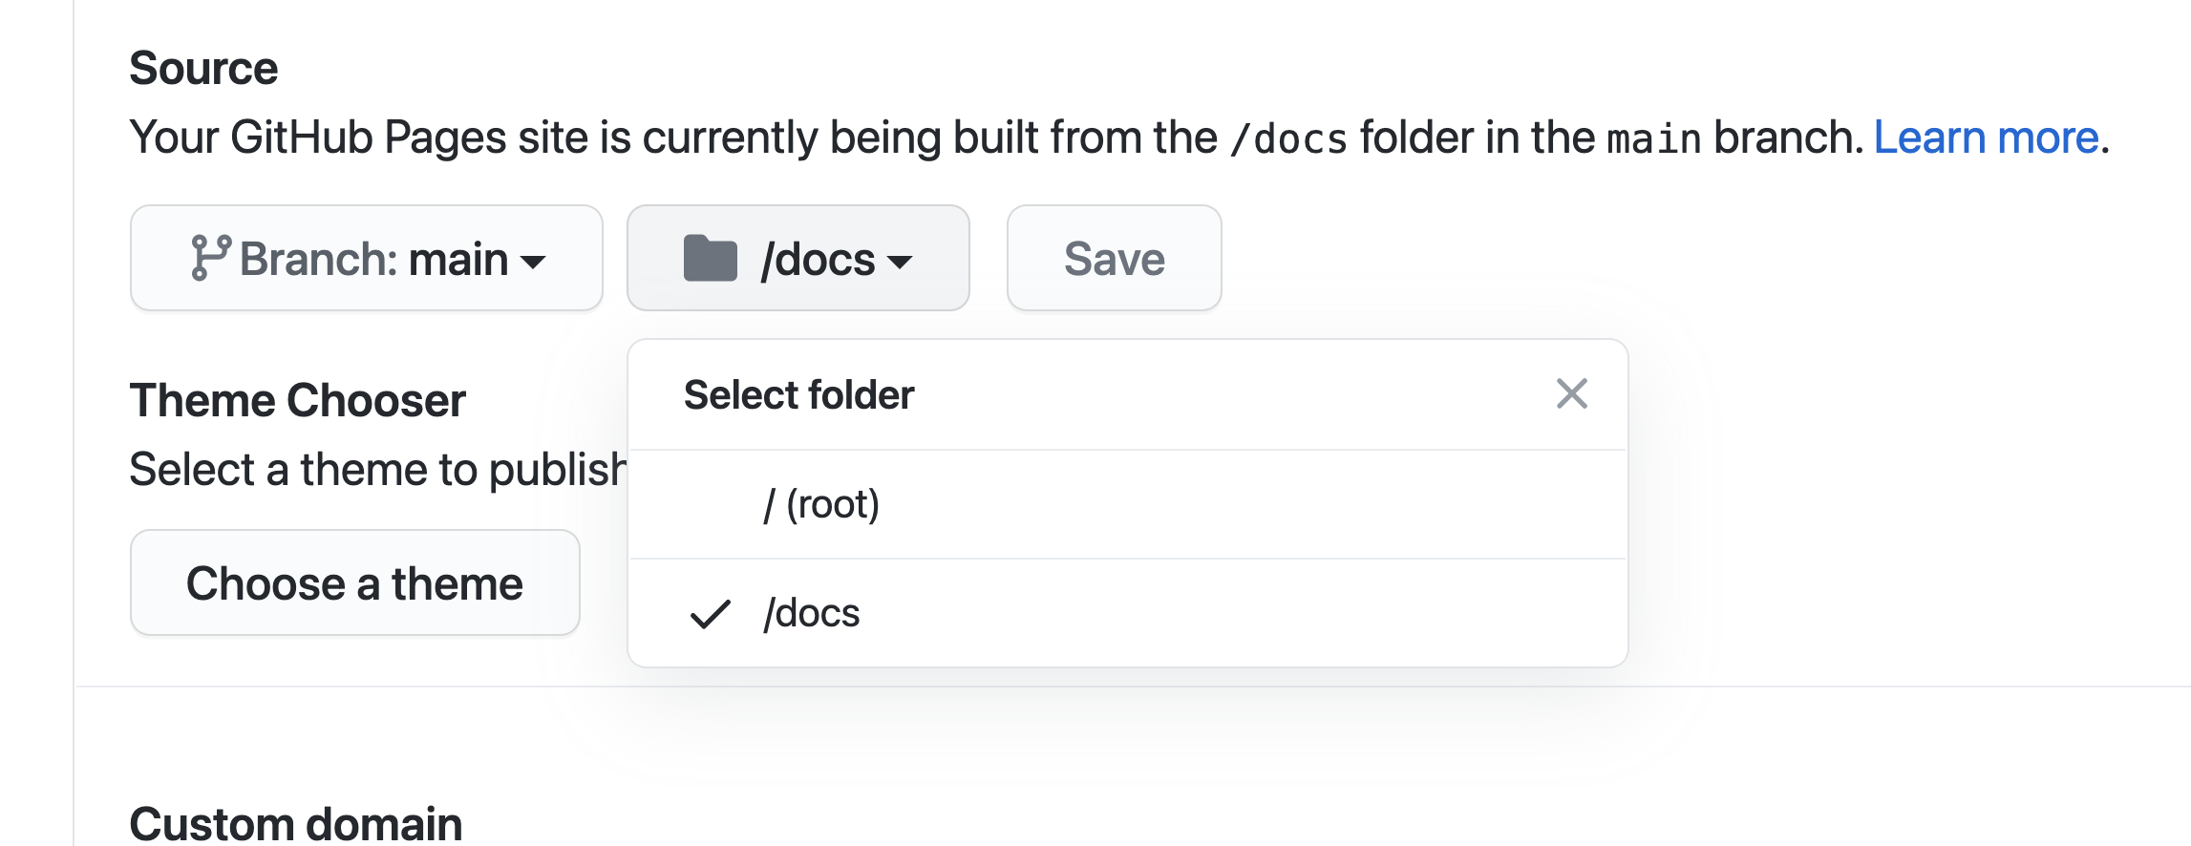Click the Choose a theme button
2191x846 pixels.
(354, 582)
